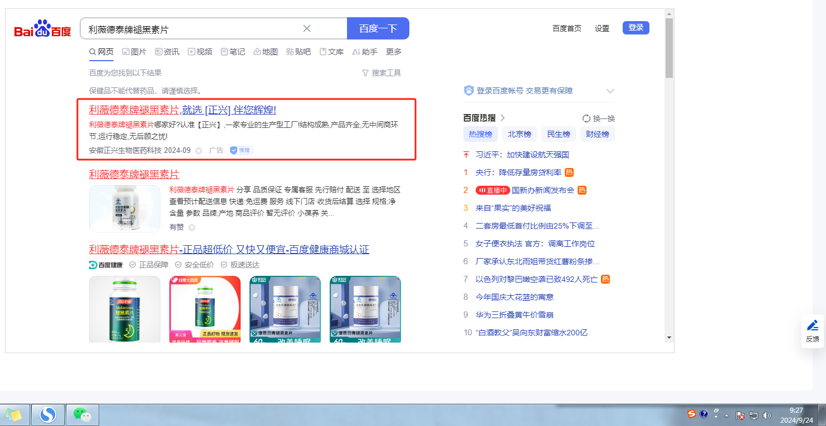
Task: Show hidden tray icons arrow
Action: pyautogui.click(x=726, y=415)
